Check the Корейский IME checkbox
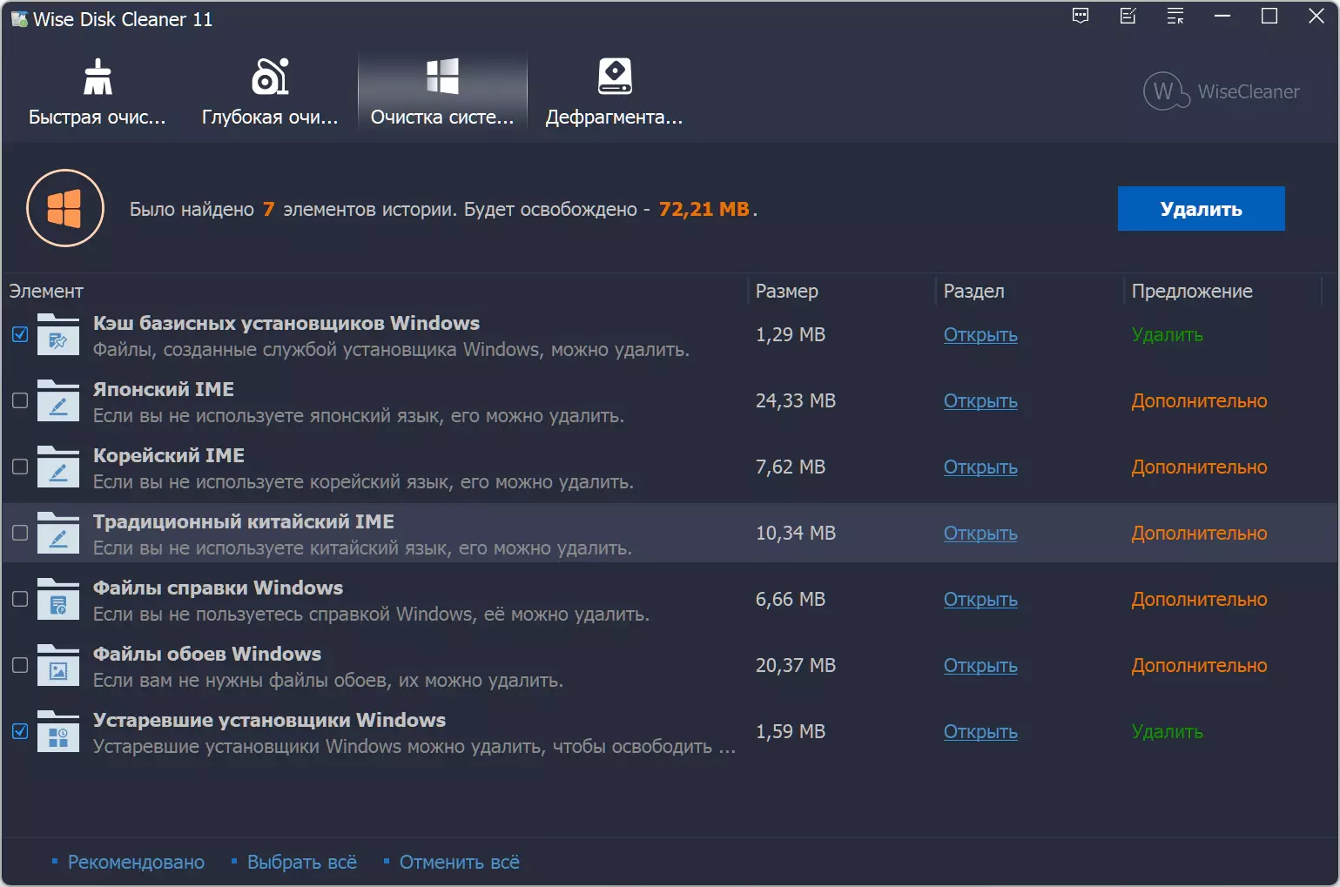Image resolution: width=1340 pixels, height=887 pixels. 20,467
